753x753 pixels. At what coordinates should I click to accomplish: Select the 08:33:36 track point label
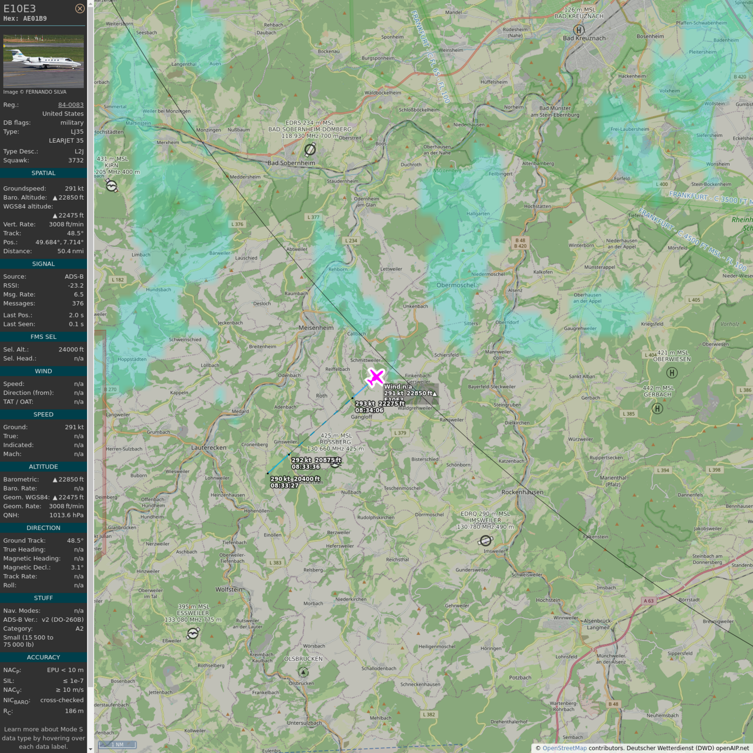point(305,466)
